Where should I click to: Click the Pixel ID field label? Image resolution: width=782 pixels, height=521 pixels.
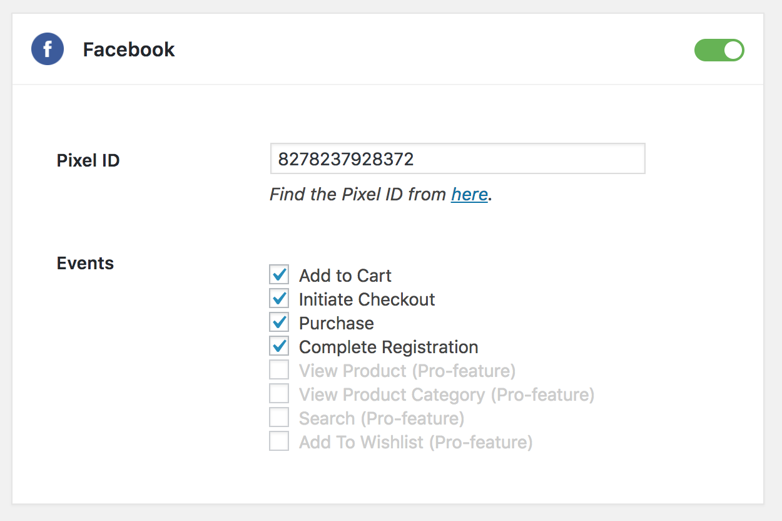pos(88,160)
